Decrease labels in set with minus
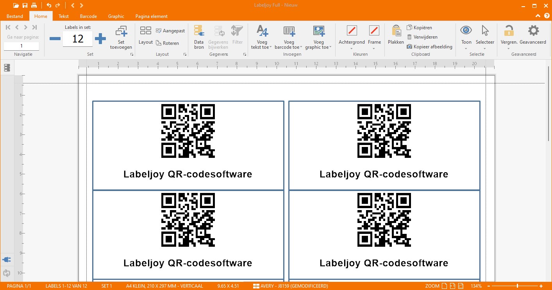552x290 pixels. (x=55, y=39)
